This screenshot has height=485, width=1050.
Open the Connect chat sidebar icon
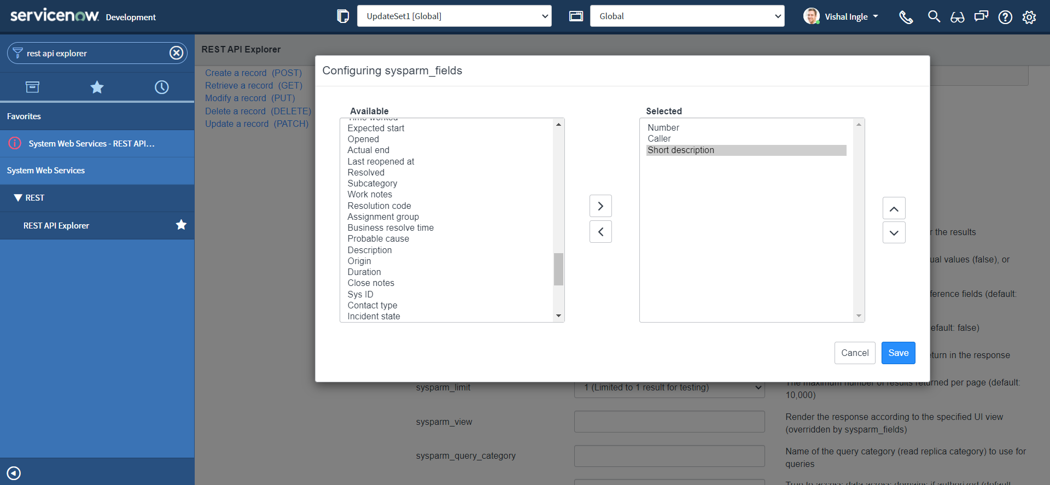click(981, 16)
